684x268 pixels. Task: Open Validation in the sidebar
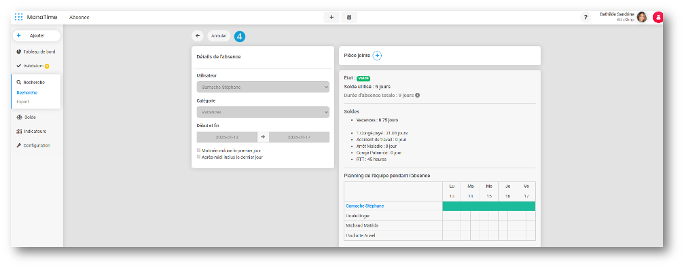pos(33,66)
